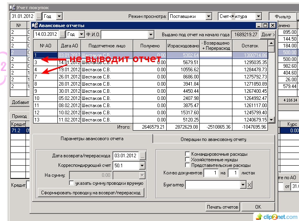Open date picker next to 14.03.2012
Viewport: 299px width, 221px height.
(63, 35)
